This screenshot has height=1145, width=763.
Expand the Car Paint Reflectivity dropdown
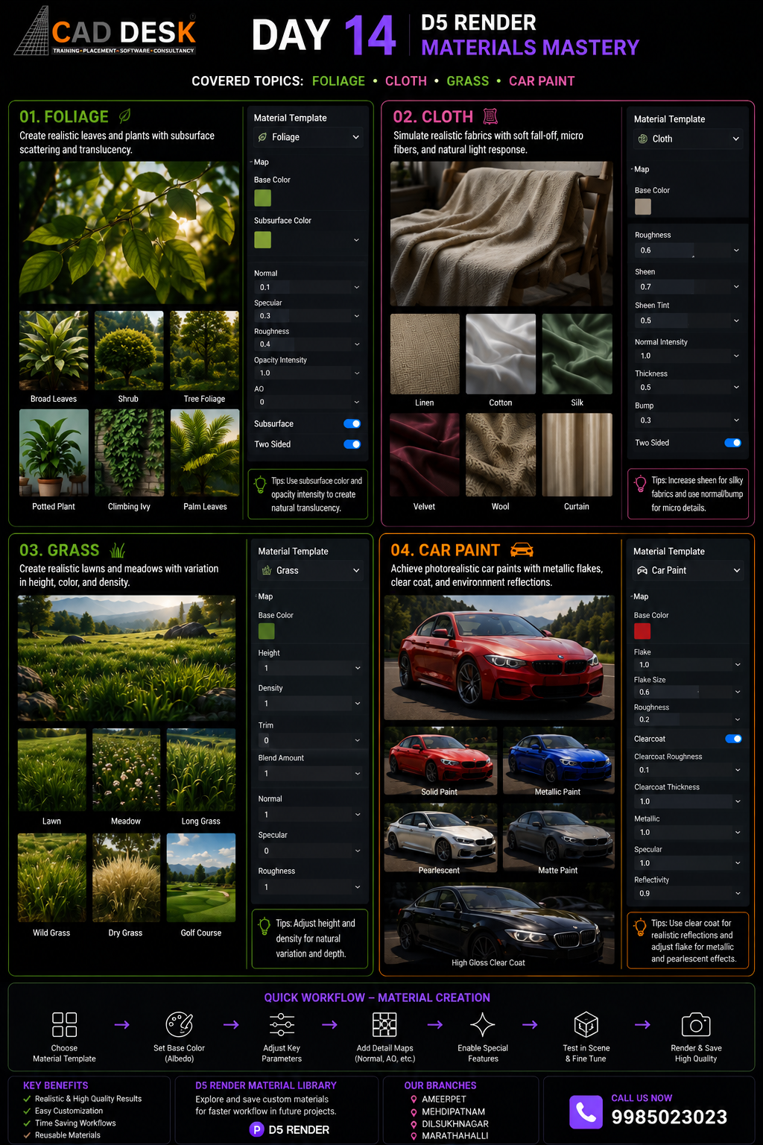coord(738,893)
